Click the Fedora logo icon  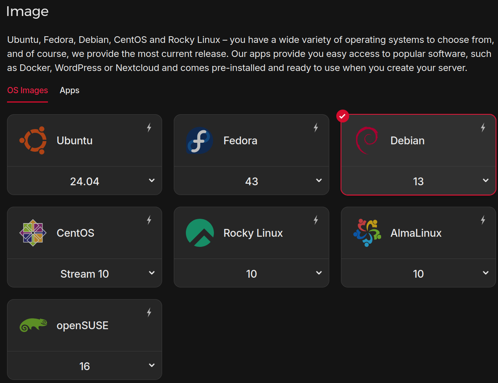200,140
